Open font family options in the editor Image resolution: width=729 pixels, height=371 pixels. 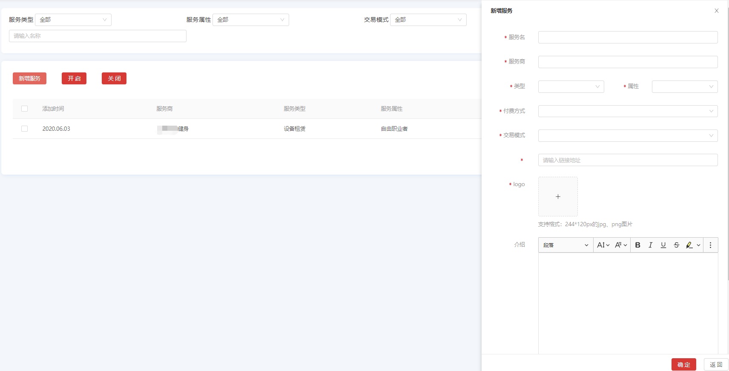pos(621,245)
